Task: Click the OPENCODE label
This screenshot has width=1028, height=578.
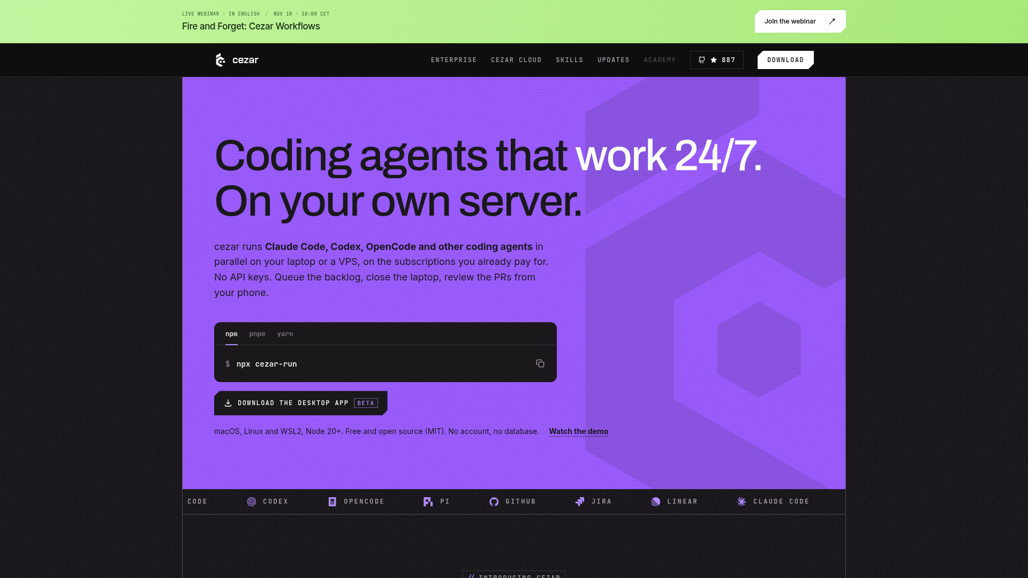Action: 364,501
